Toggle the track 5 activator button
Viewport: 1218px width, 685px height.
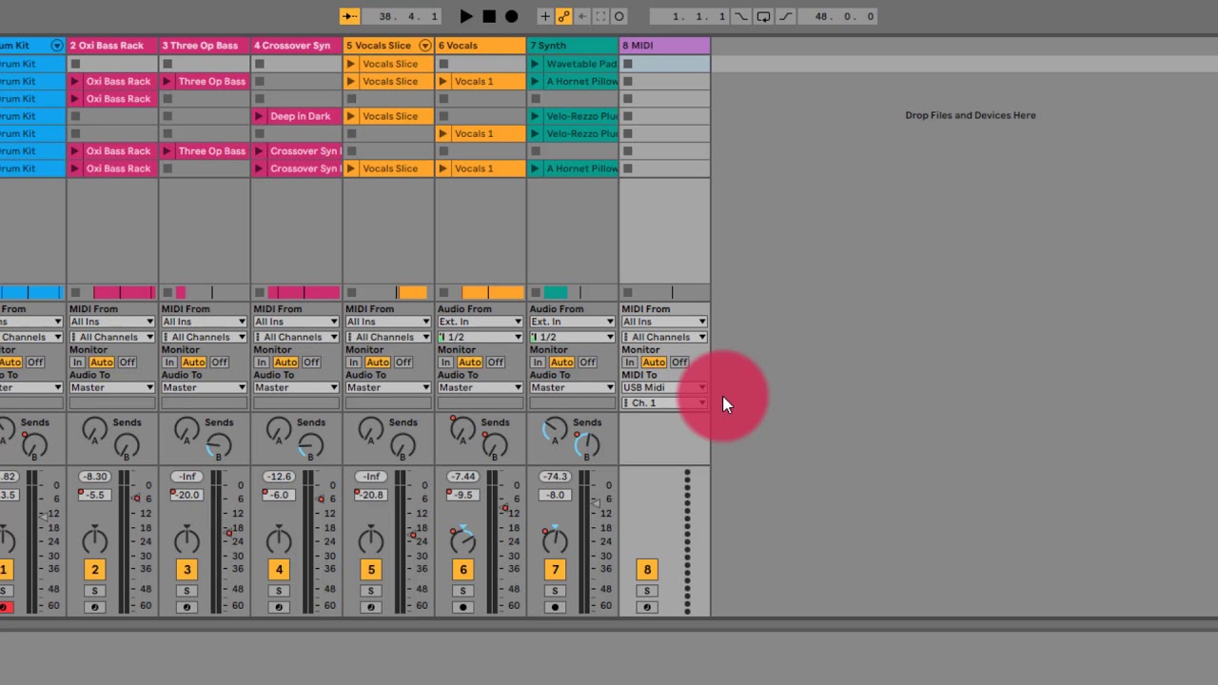[371, 570]
